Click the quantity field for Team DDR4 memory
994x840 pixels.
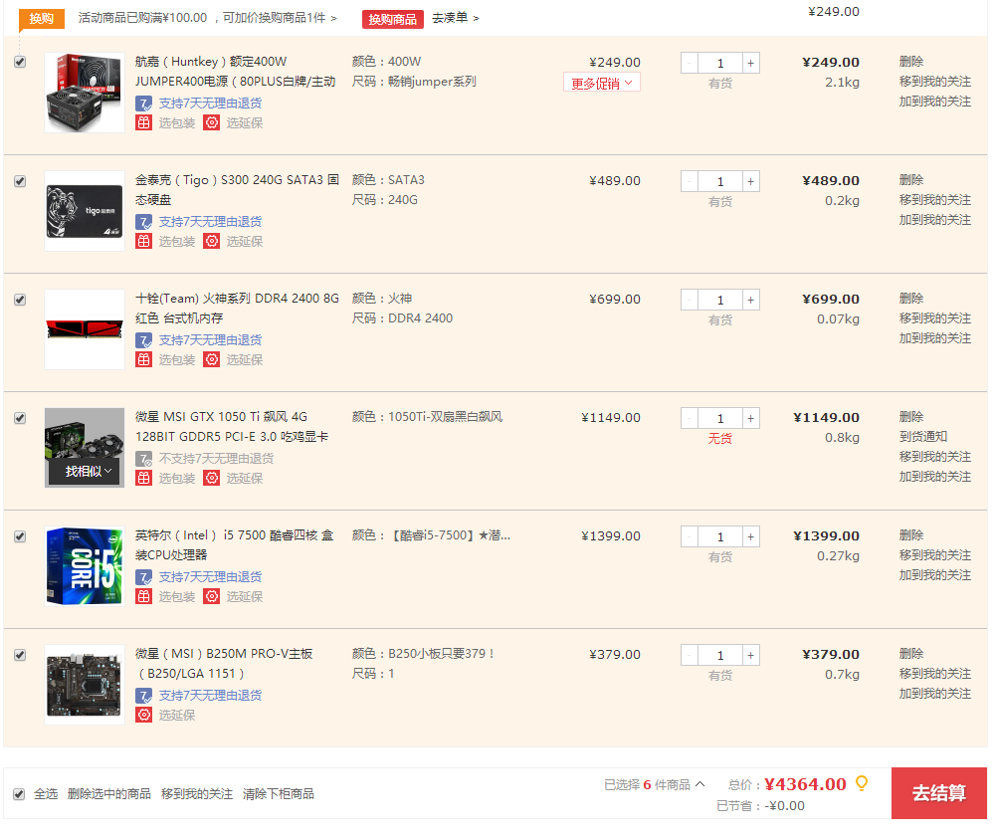[720, 300]
